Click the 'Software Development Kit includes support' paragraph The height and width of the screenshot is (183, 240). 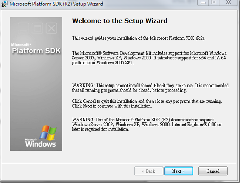(149, 58)
